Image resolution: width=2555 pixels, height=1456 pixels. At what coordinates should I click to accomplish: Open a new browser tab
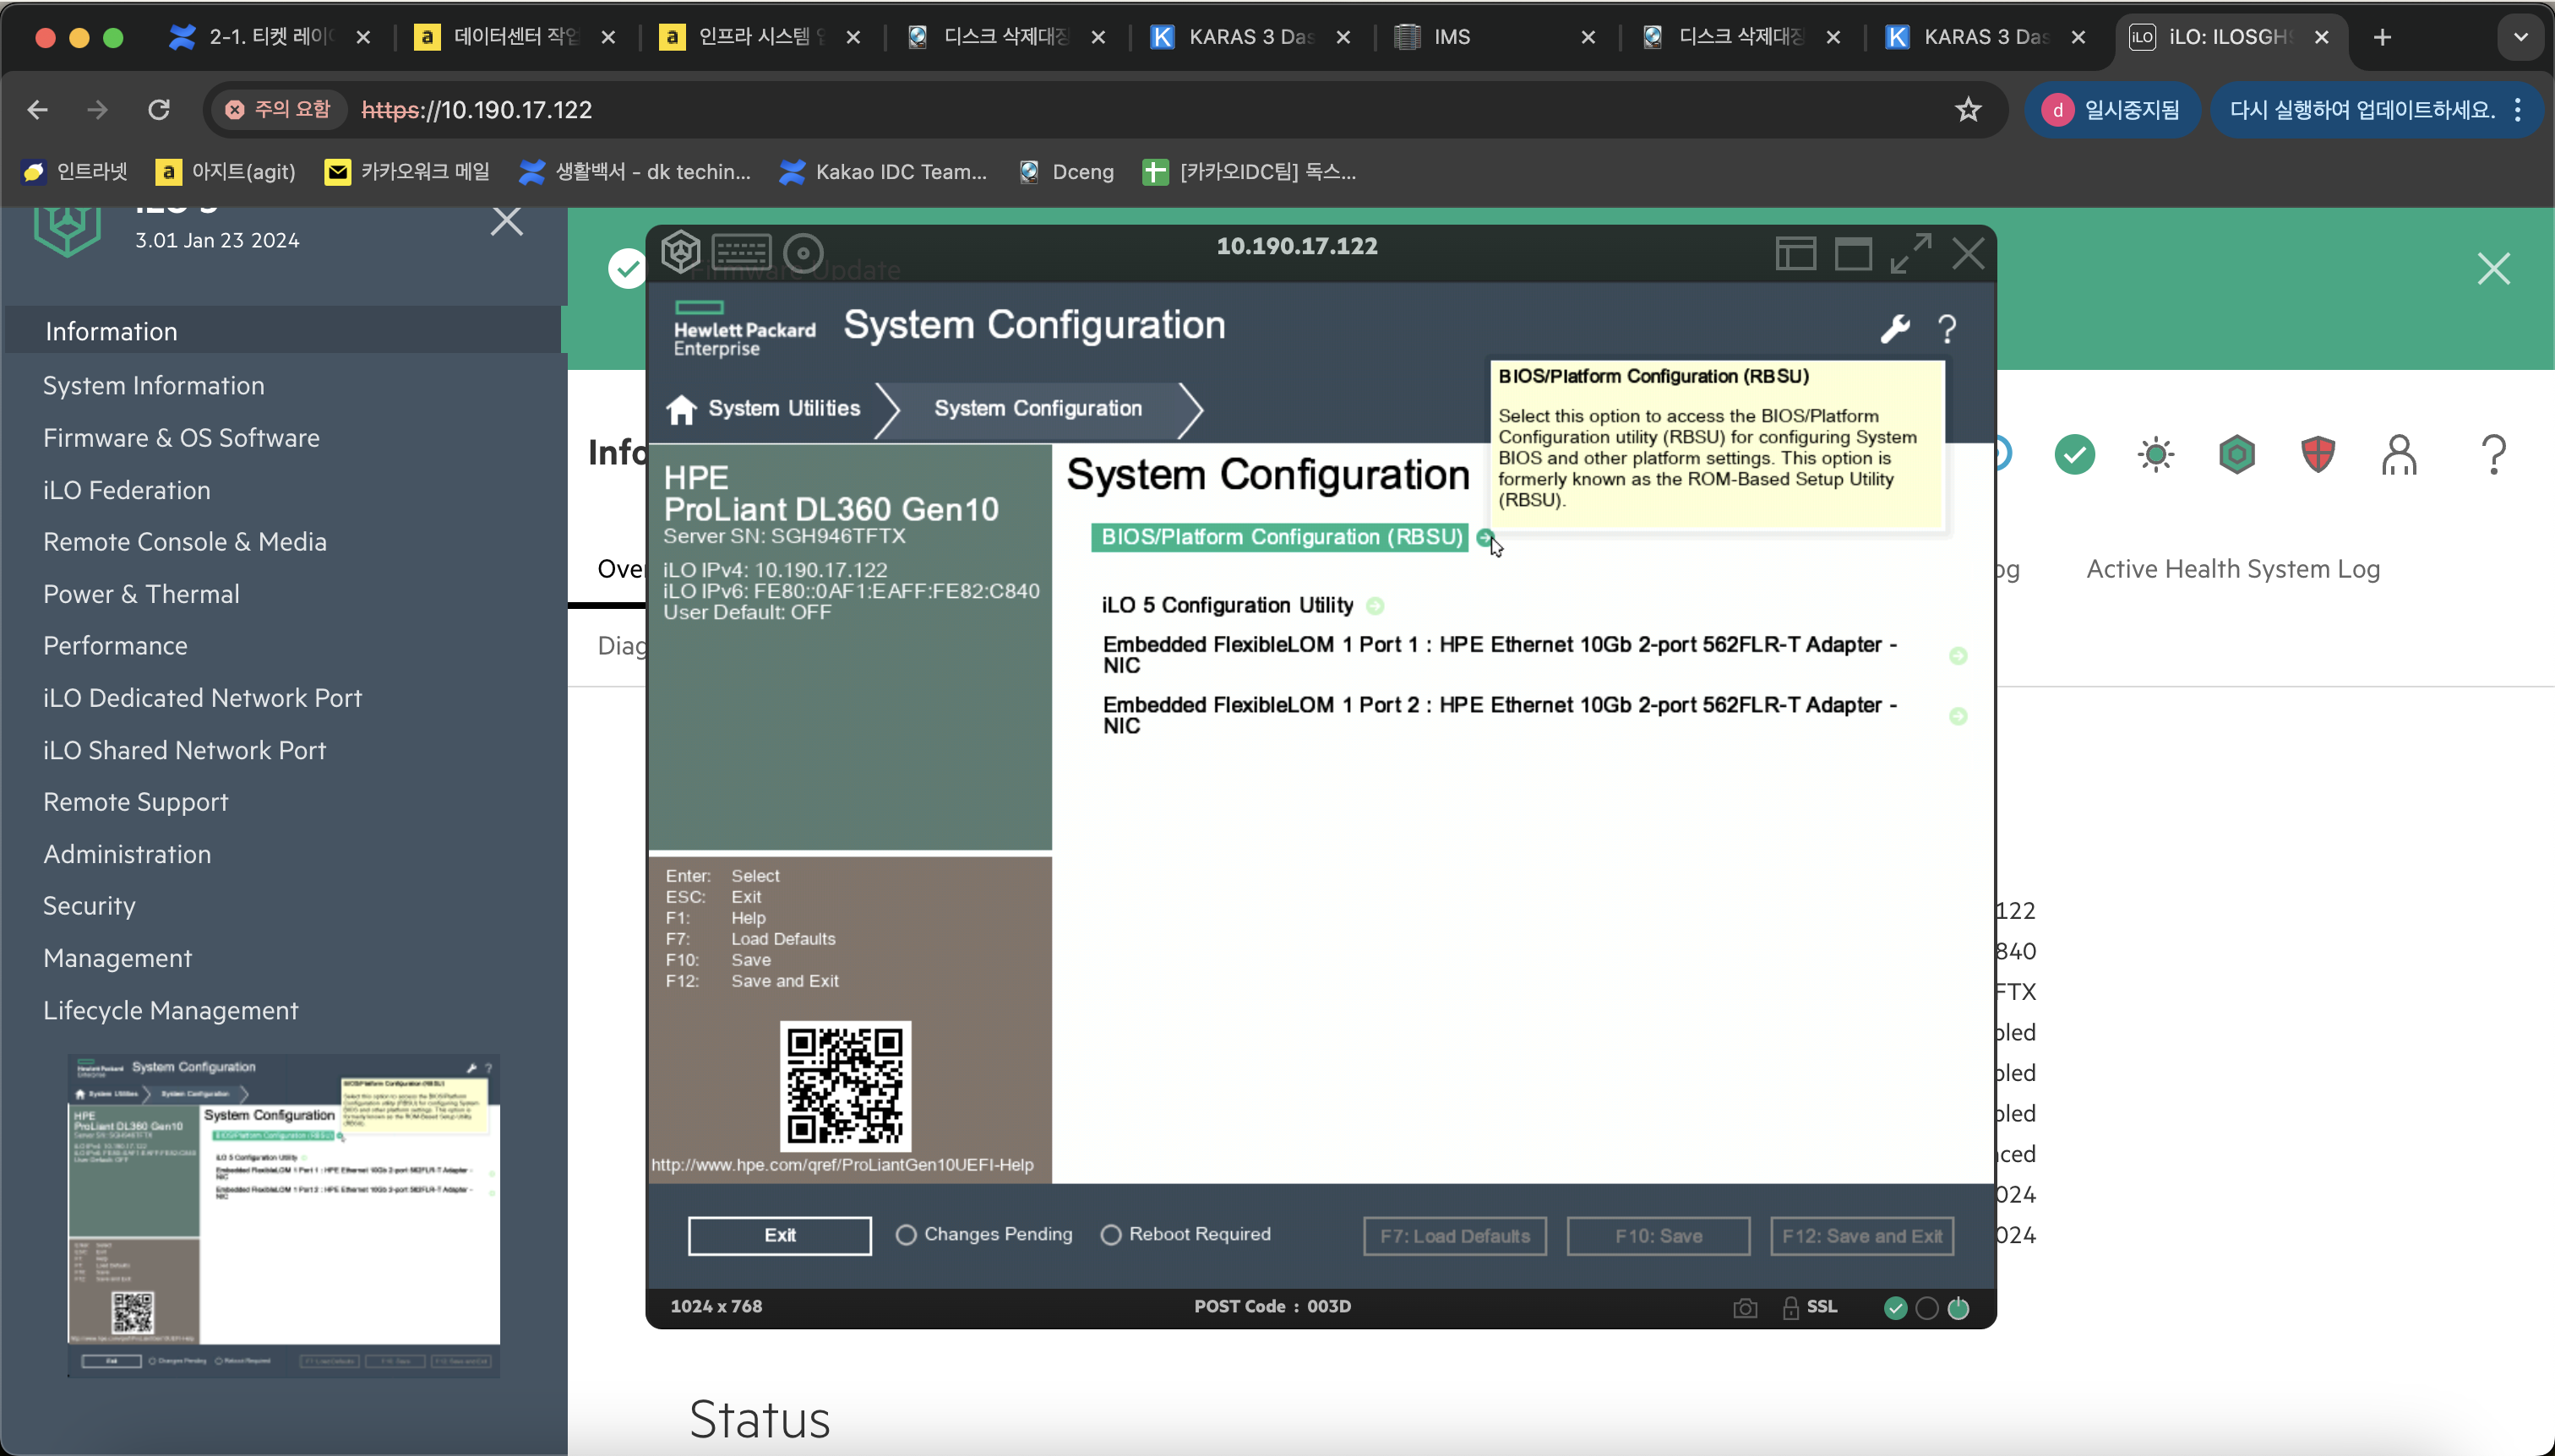(2383, 37)
